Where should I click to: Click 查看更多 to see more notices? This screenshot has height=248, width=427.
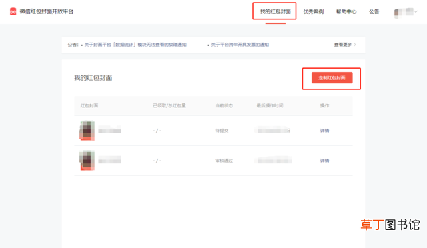tap(345, 45)
